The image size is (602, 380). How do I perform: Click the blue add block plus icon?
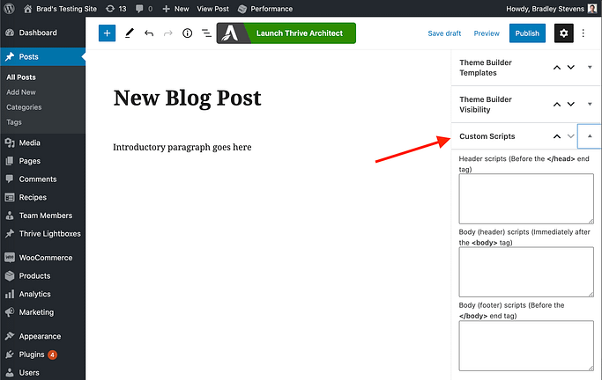(107, 33)
